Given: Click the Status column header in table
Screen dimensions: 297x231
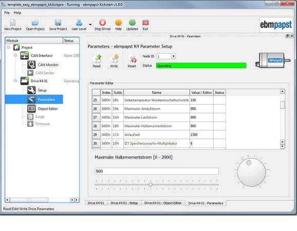Looking at the screenshot, I should [219, 92].
